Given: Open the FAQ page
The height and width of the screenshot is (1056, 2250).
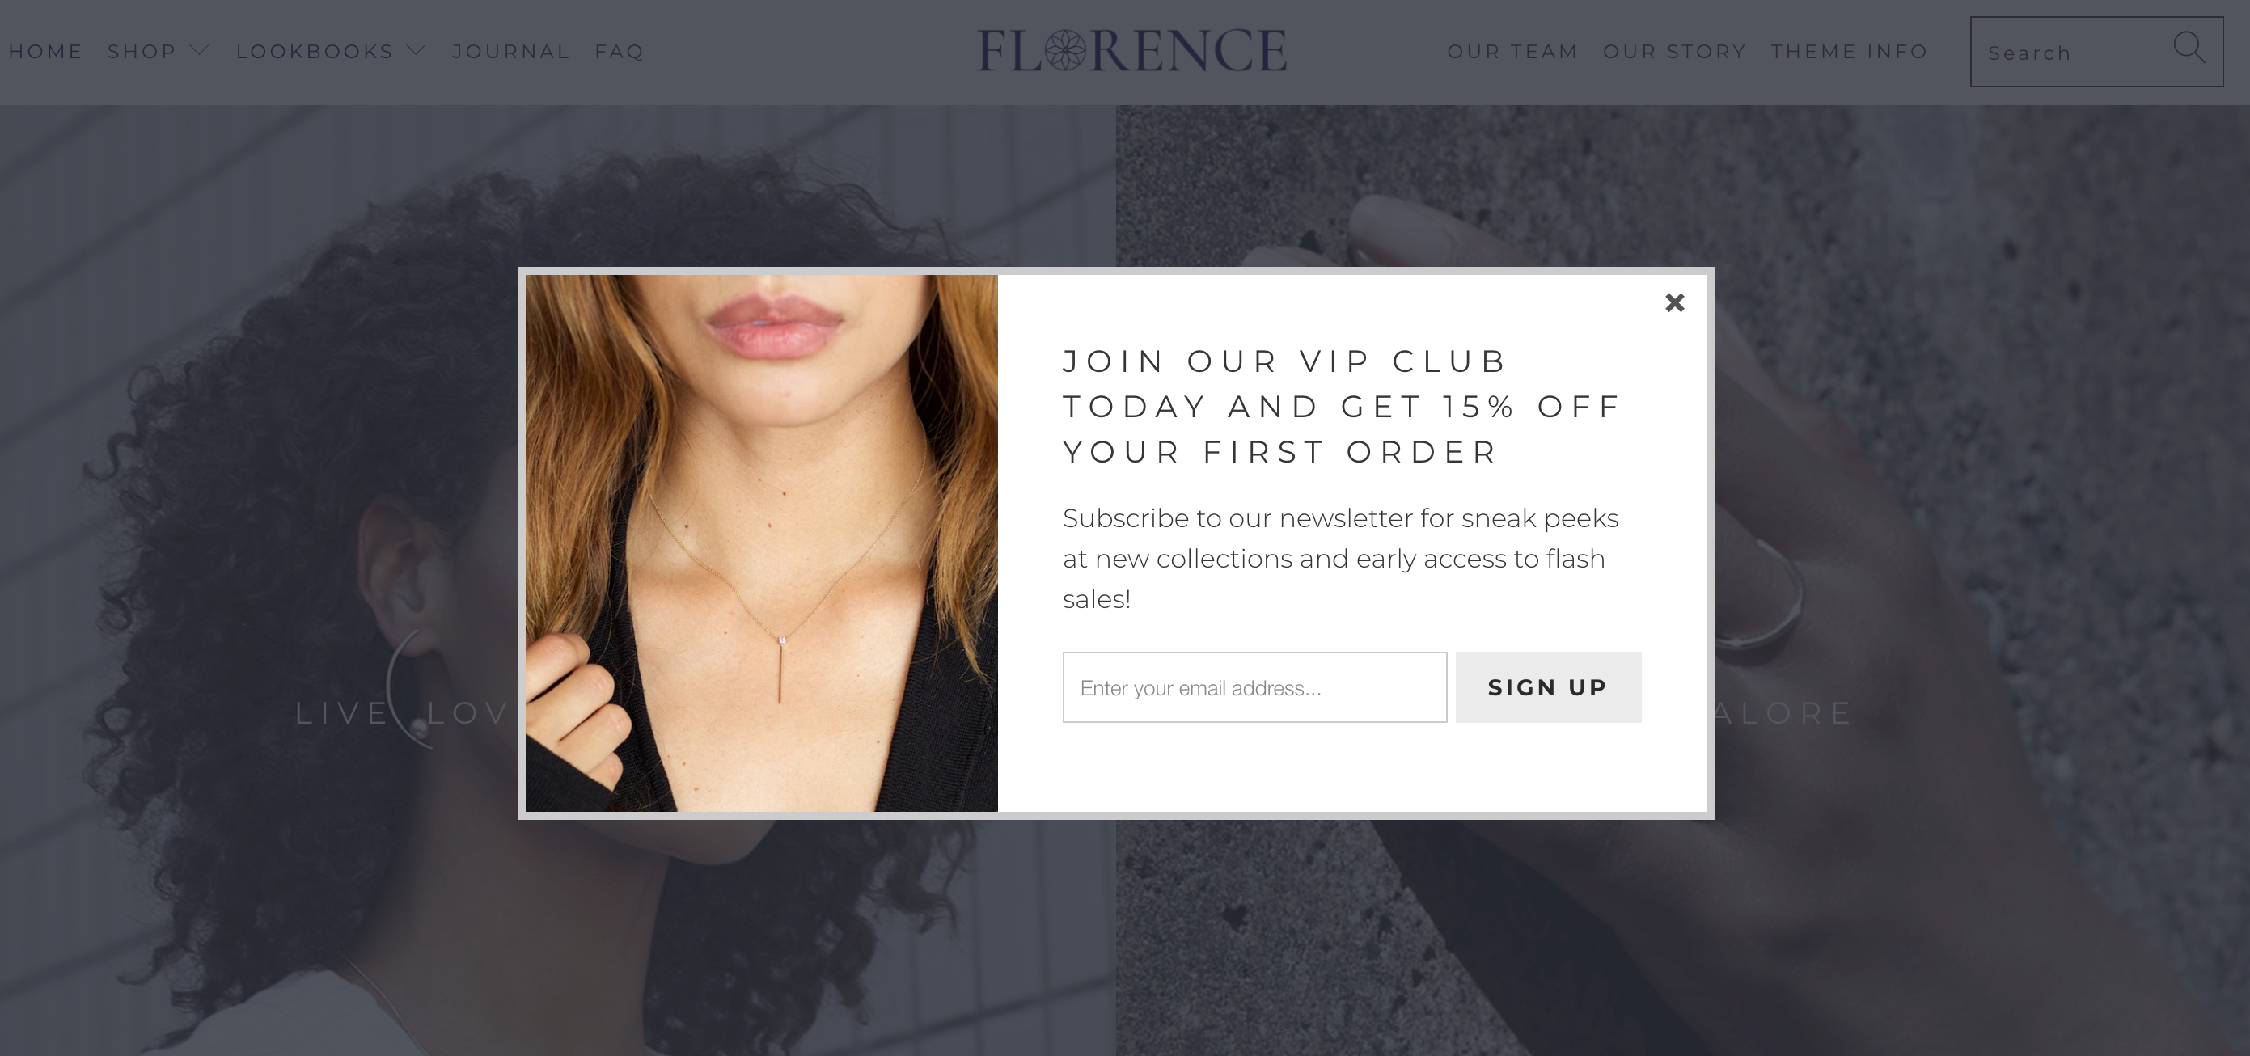Looking at the screenshot, I should [620, 52].
